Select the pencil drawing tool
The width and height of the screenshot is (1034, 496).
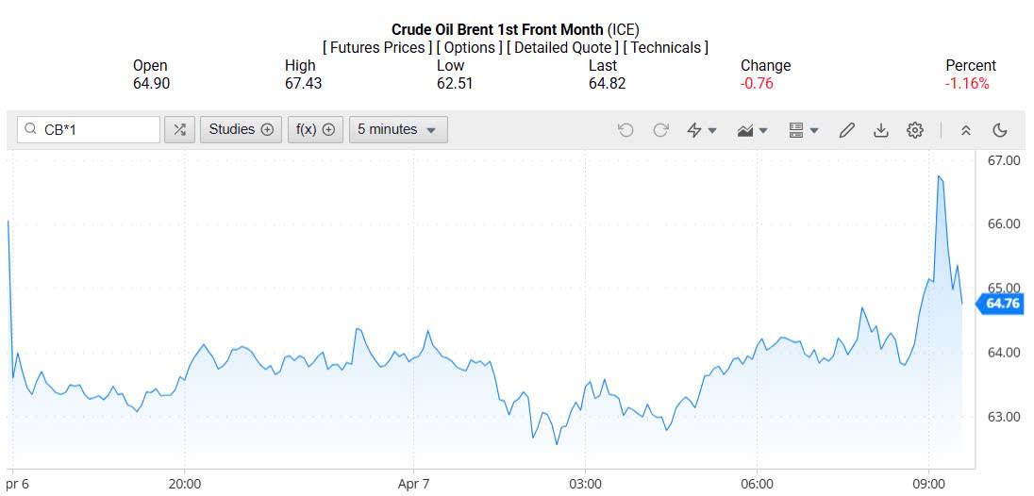[846, 130]
